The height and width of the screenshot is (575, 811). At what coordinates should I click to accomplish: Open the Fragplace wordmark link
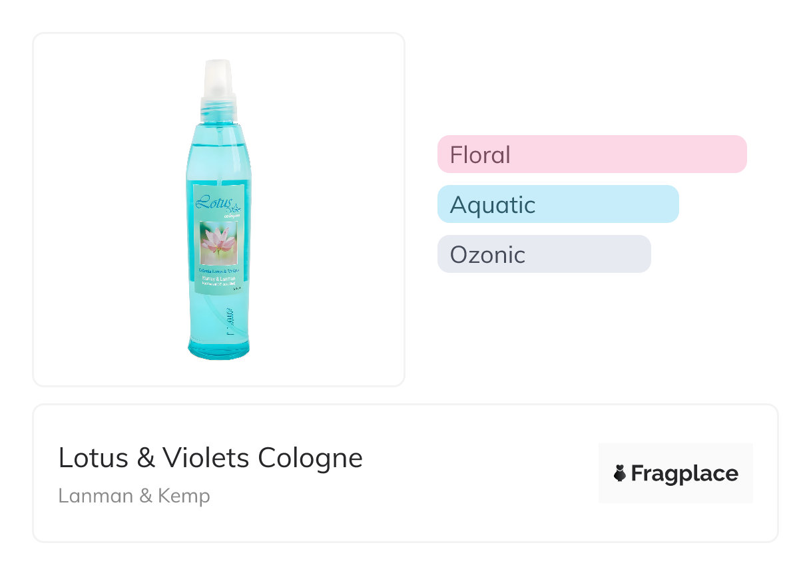point(684,474)
